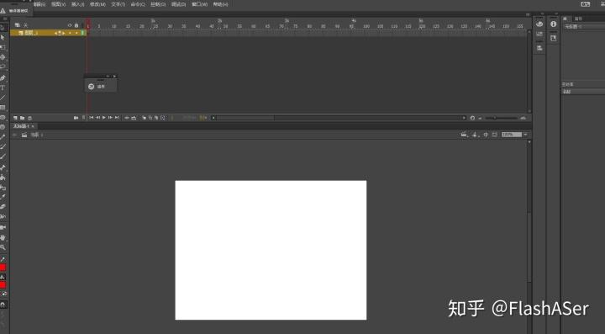Select the Rectangle tool
The image size is (605, 334).
3,108
